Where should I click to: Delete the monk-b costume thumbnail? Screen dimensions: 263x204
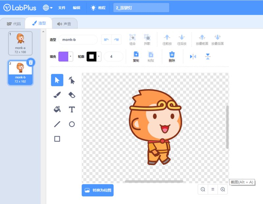pos(31,63)
